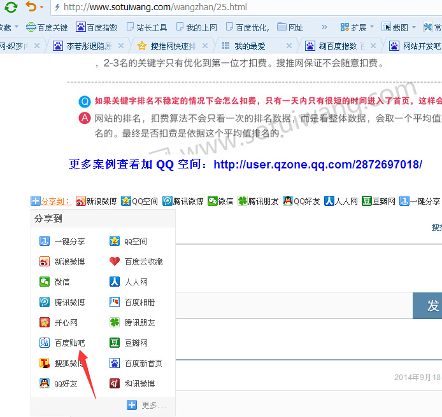The height and width of the screenshot is (417, 442).
Task: Click the orange undo back arrow
Action: pos(31,6)
